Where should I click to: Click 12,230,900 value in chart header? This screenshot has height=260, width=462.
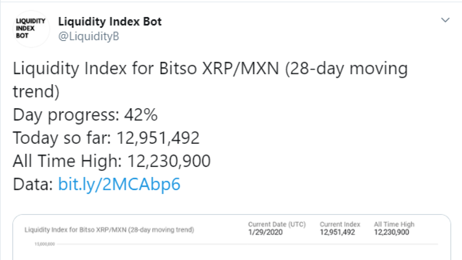point(392,232)
